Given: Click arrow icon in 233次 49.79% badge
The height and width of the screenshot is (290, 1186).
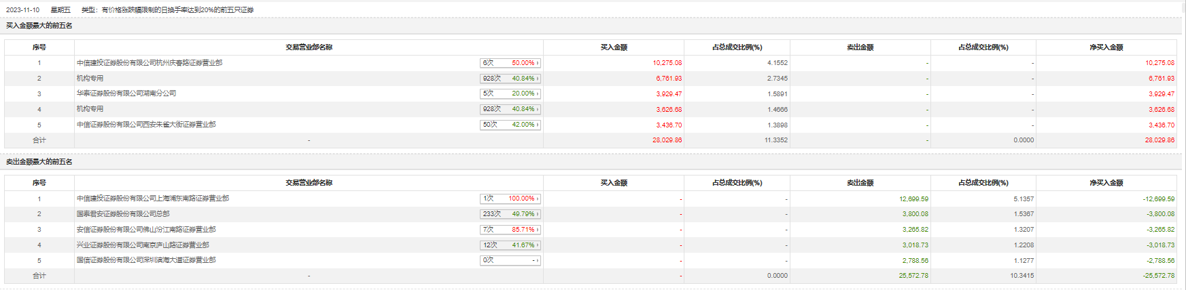Looking at the screenshot, I should tap(538, 214).
